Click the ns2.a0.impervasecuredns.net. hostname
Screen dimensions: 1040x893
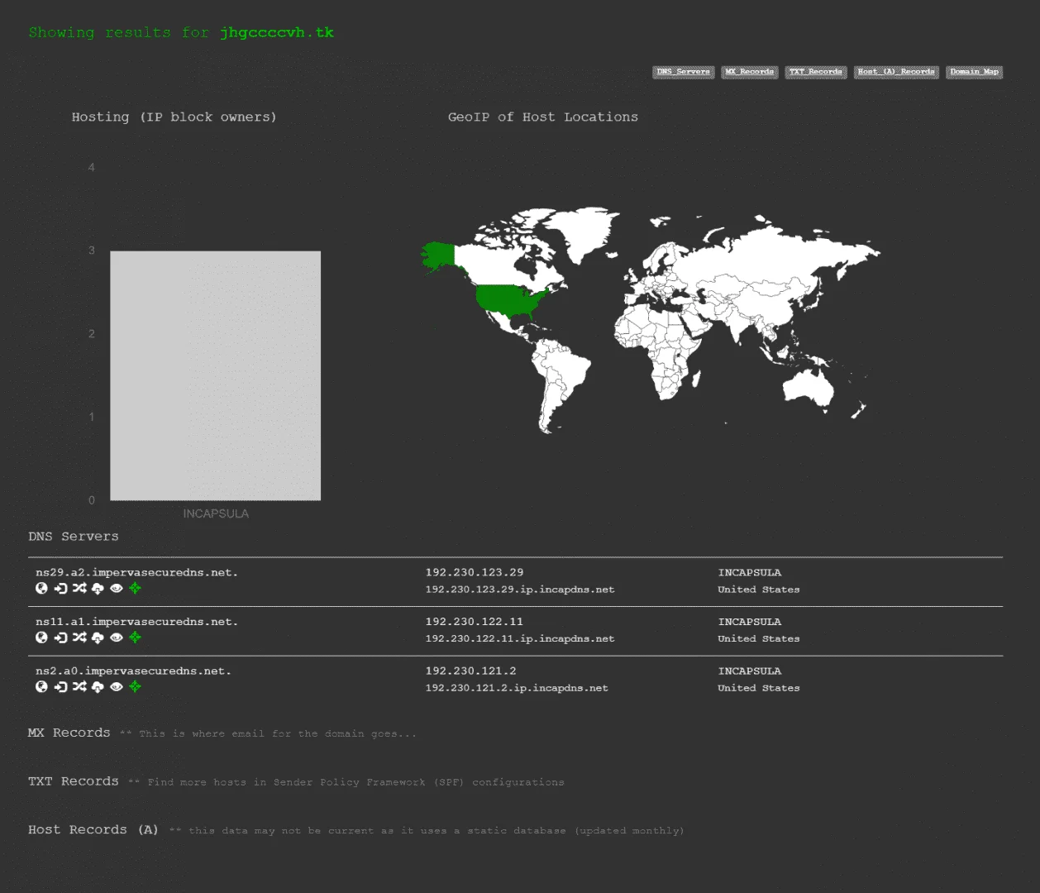tap(134, 671)
